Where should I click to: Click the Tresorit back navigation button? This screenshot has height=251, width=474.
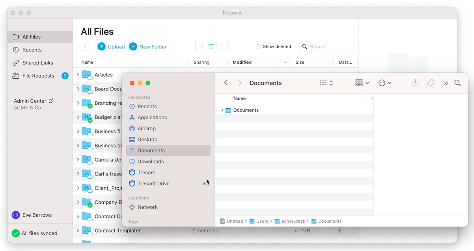pyautogui.click(x=85, y=46)
